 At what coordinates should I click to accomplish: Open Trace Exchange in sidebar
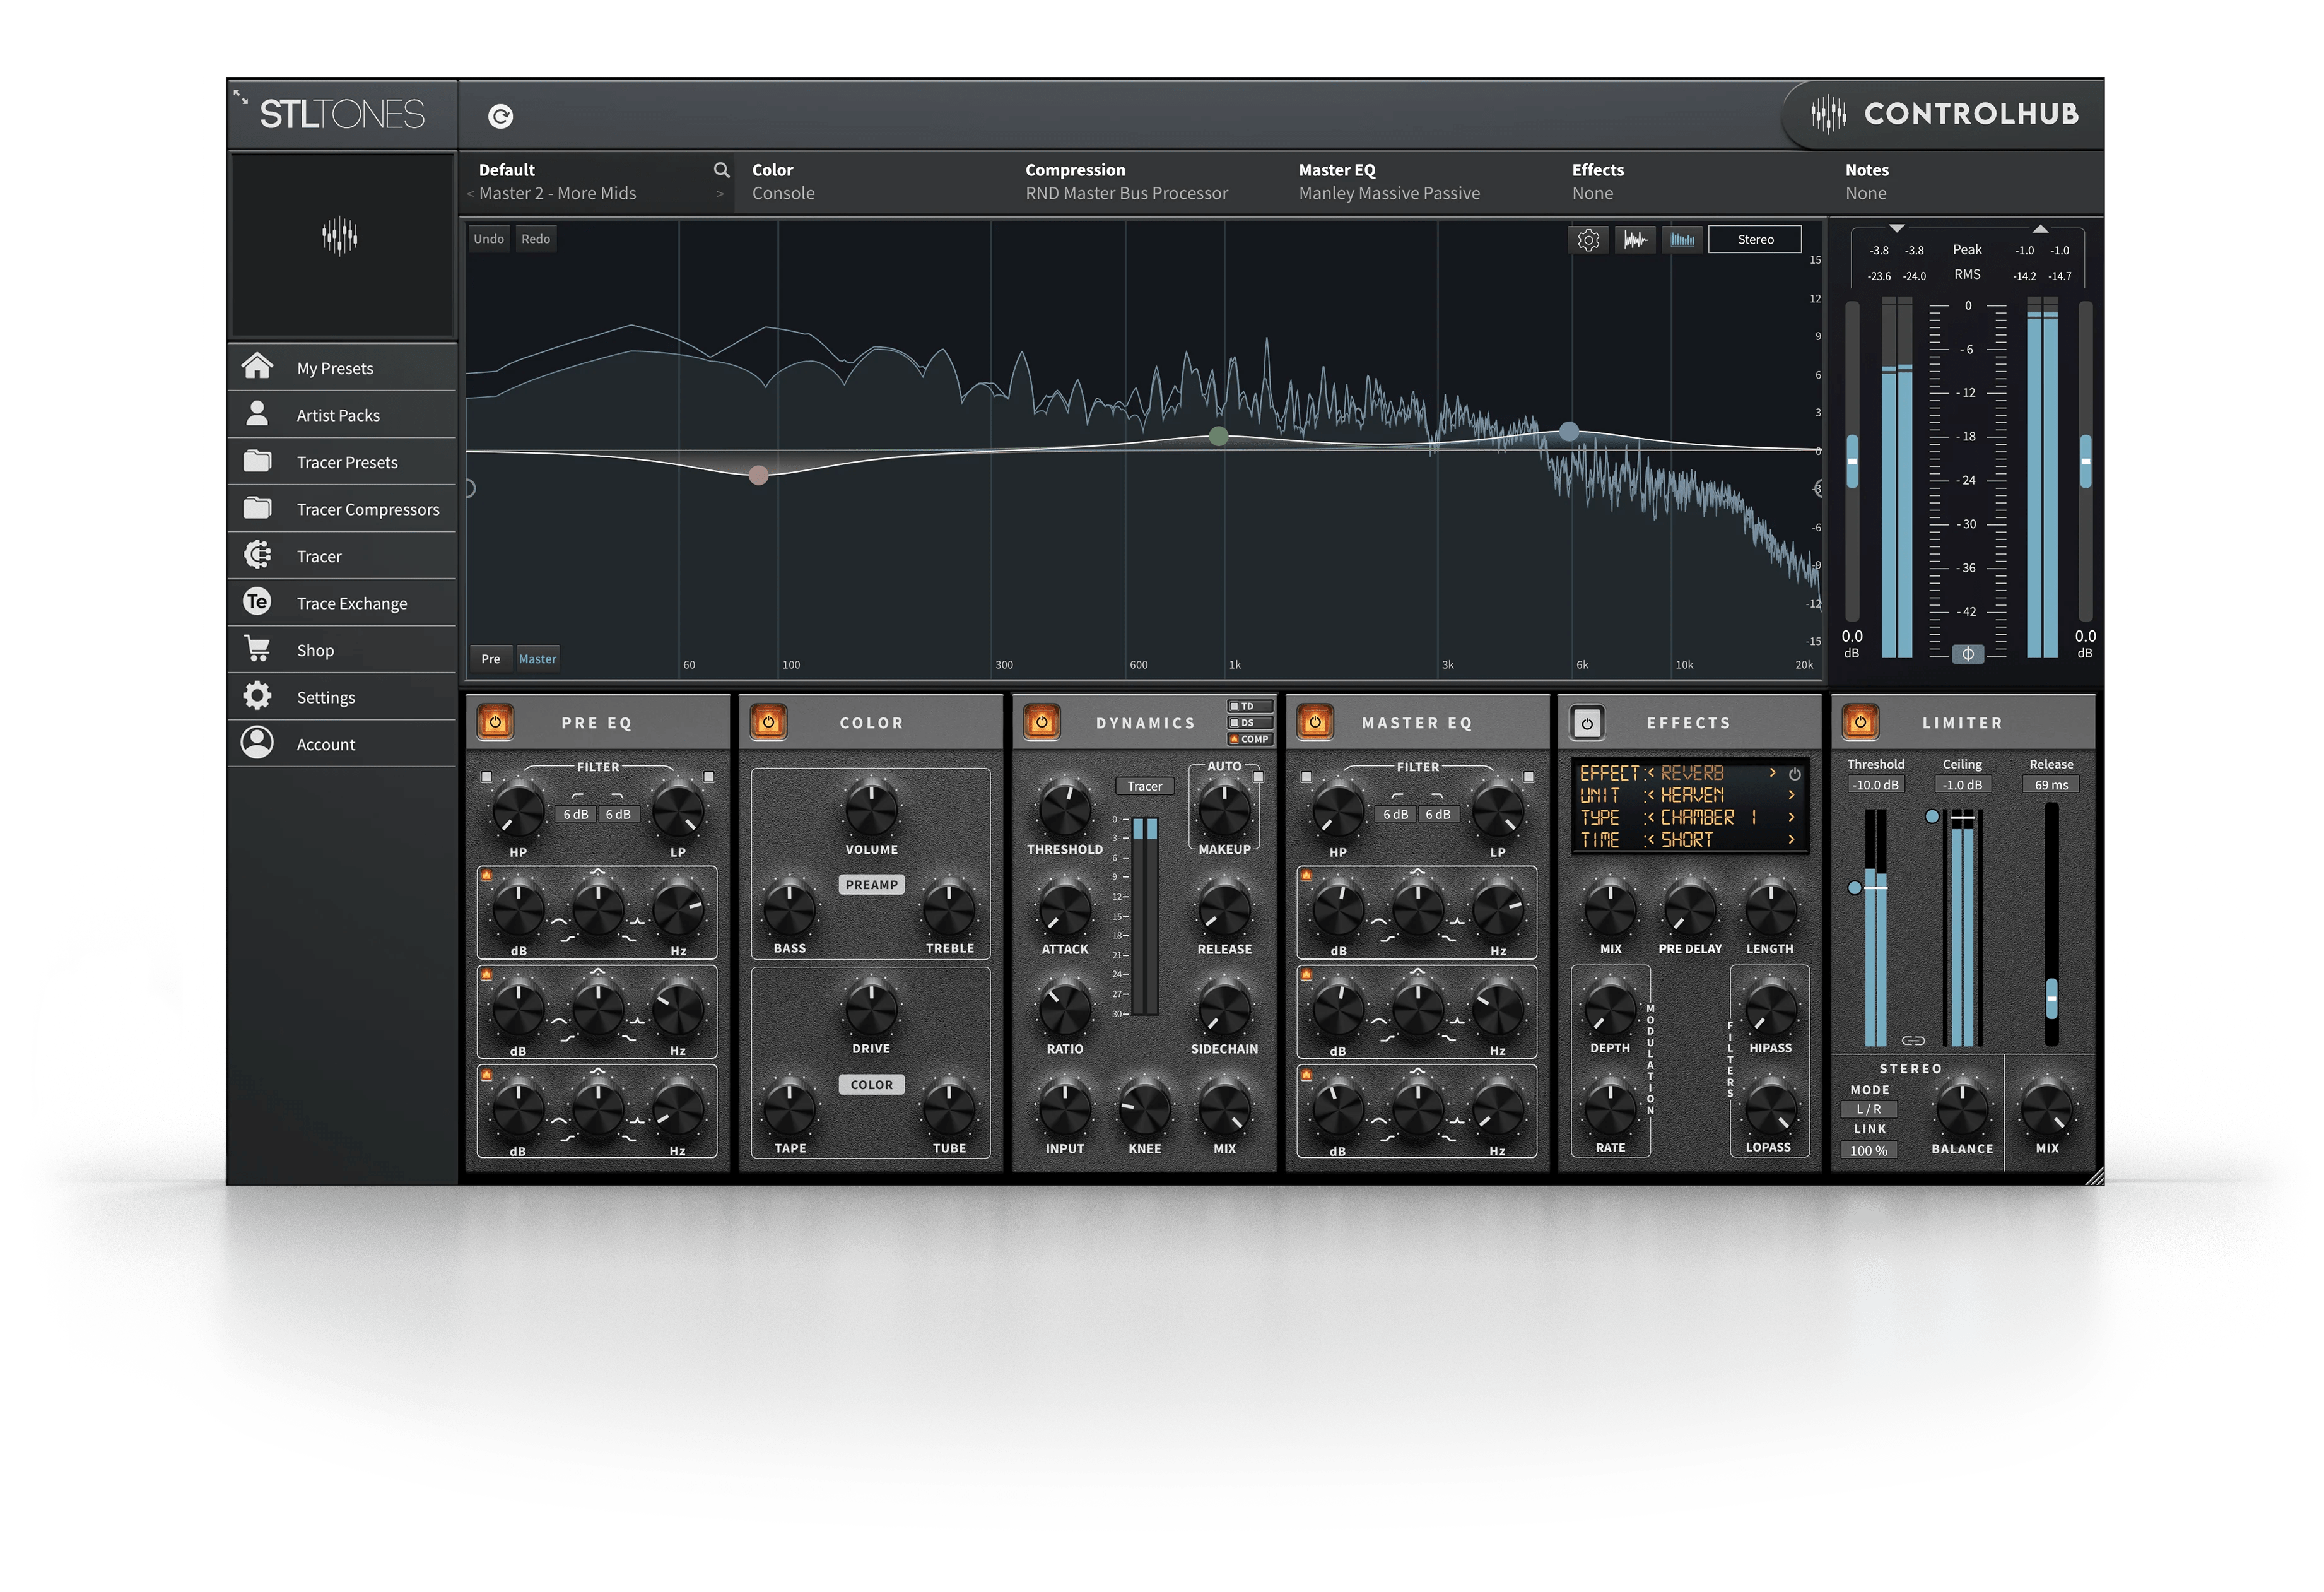351,603
